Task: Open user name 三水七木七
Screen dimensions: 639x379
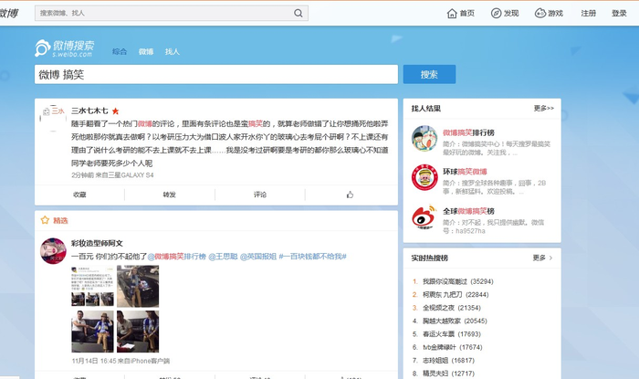Action: 89,111
